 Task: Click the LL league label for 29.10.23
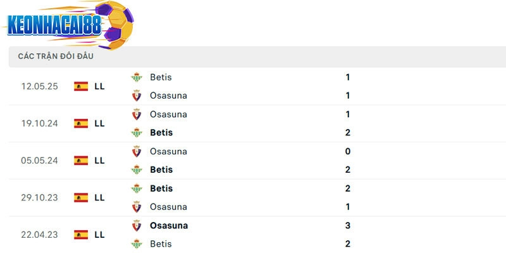(x=99, y=197)
